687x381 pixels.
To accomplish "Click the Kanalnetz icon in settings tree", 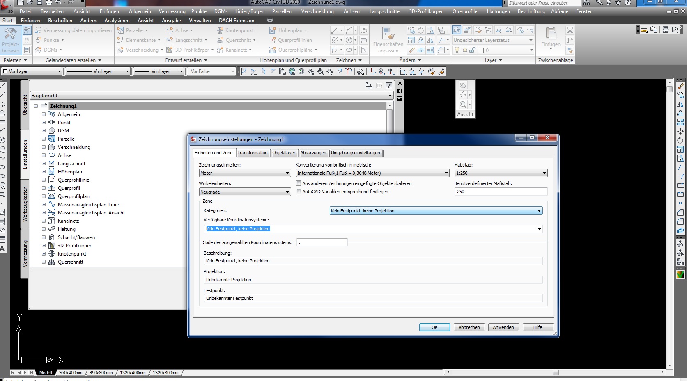I will [x=52, y=221].
